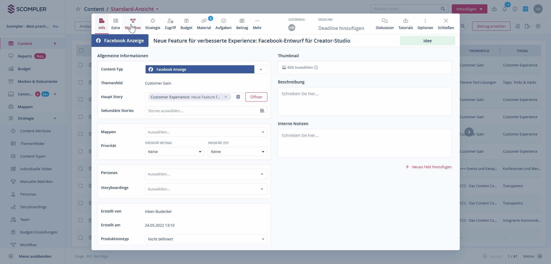Click the Neues Feld hinzufügen link
Screen dimensions: 551x264
[428, 167]
